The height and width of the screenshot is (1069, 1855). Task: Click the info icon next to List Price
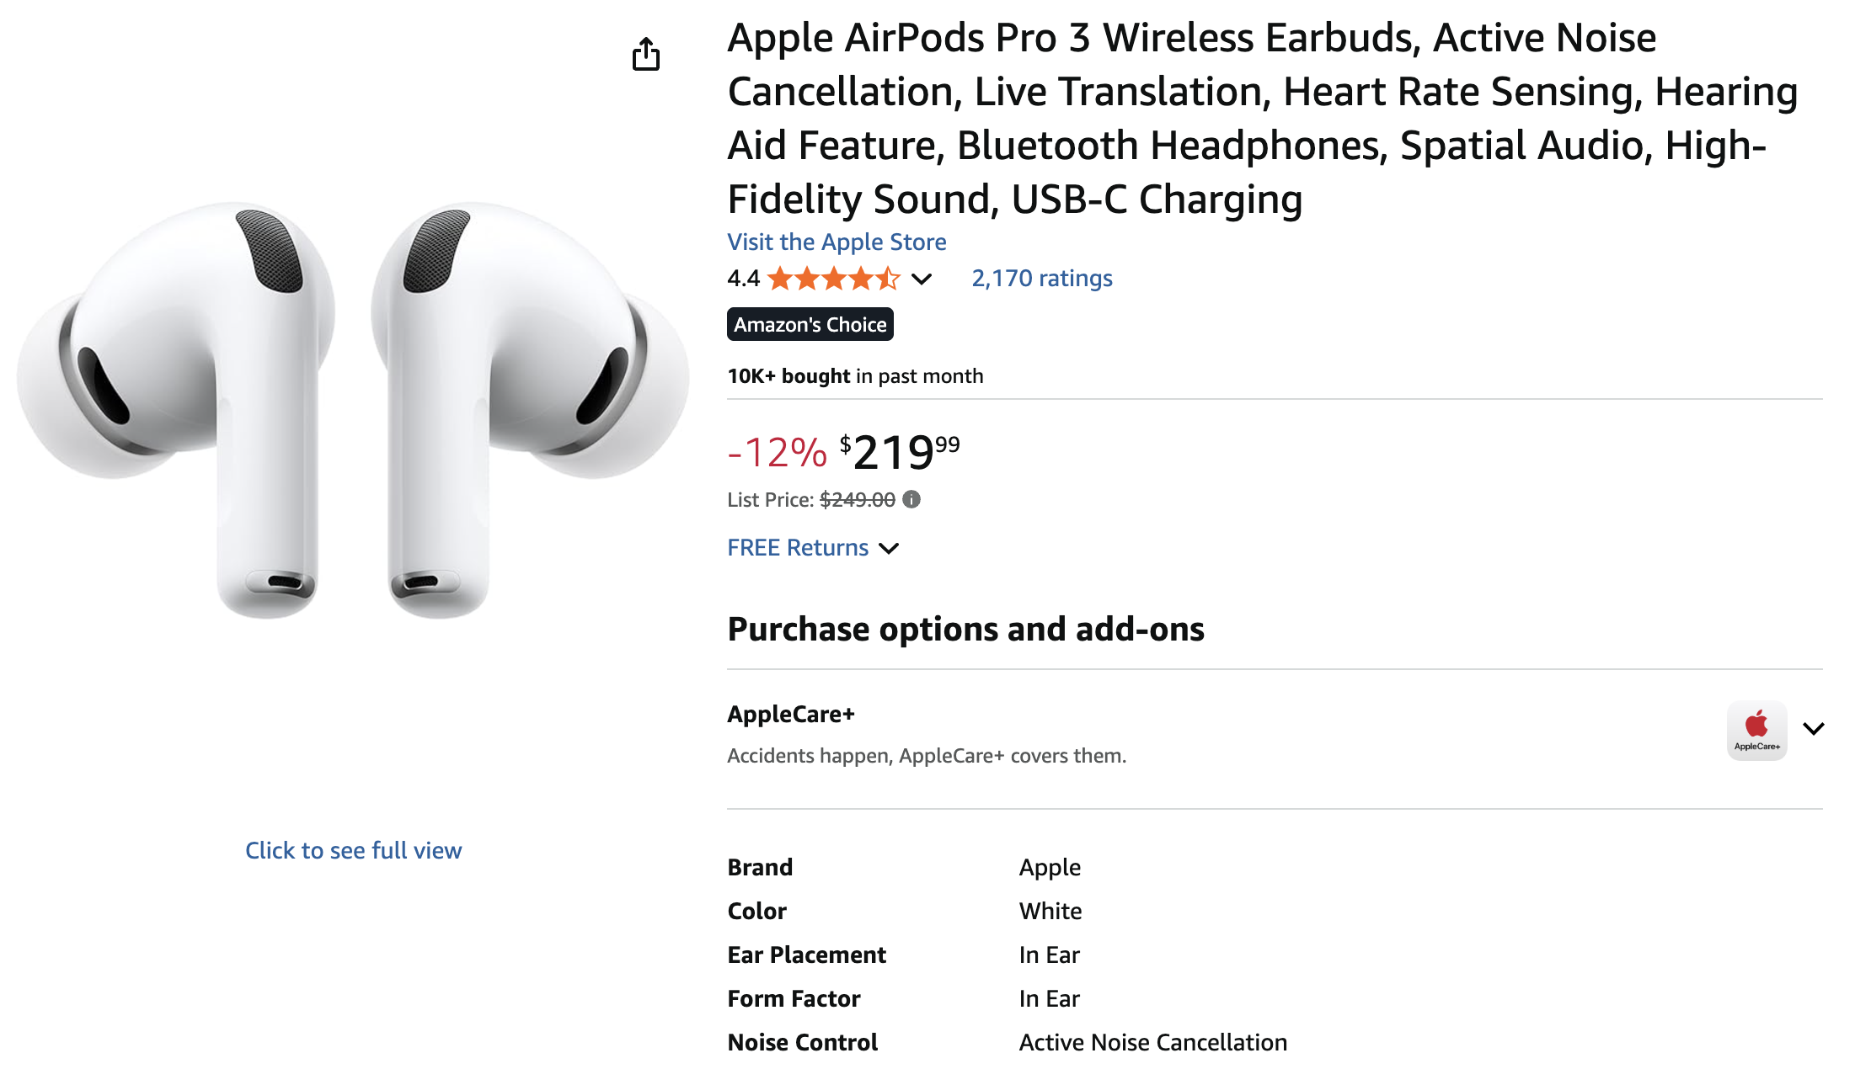coord(911,499)
